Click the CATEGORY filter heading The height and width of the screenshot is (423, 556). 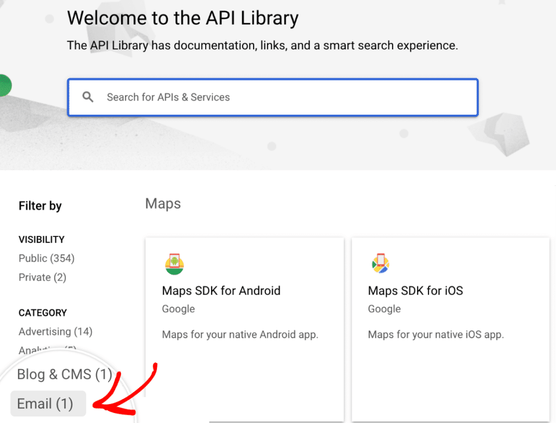coord(42,313)
